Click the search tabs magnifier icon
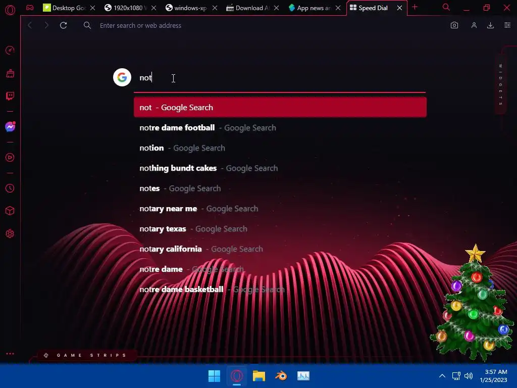This screenshot has width=517, height=388. (446, 7)
